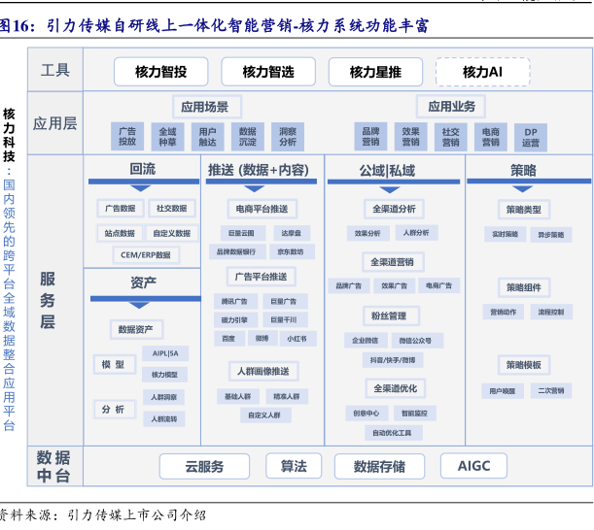This screenshot has width=594, height=530.
Task: Choose the 洞察分析 tile
Action: click(288, 136)
